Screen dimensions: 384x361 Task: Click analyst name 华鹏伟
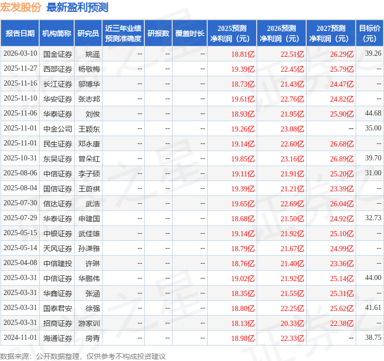click(x=89, y=278)
